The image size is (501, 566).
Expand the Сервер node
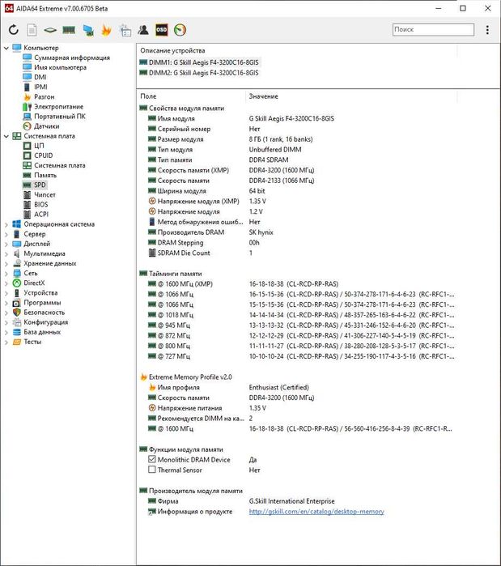[x=6, y=234]
